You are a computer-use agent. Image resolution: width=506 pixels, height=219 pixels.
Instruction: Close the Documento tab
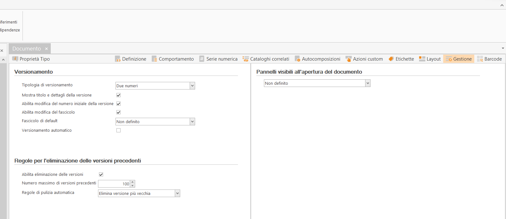coord(46,49)
